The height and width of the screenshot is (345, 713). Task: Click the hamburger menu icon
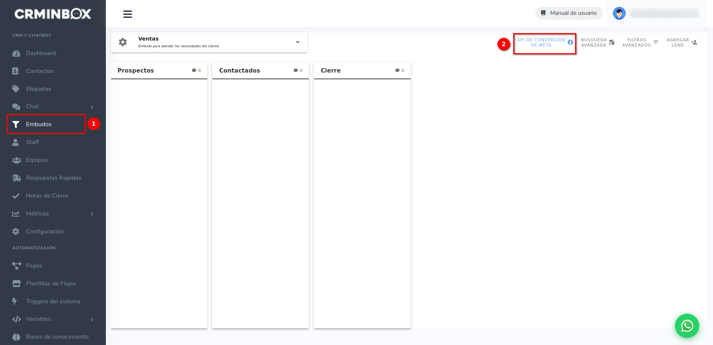point(127,14)
